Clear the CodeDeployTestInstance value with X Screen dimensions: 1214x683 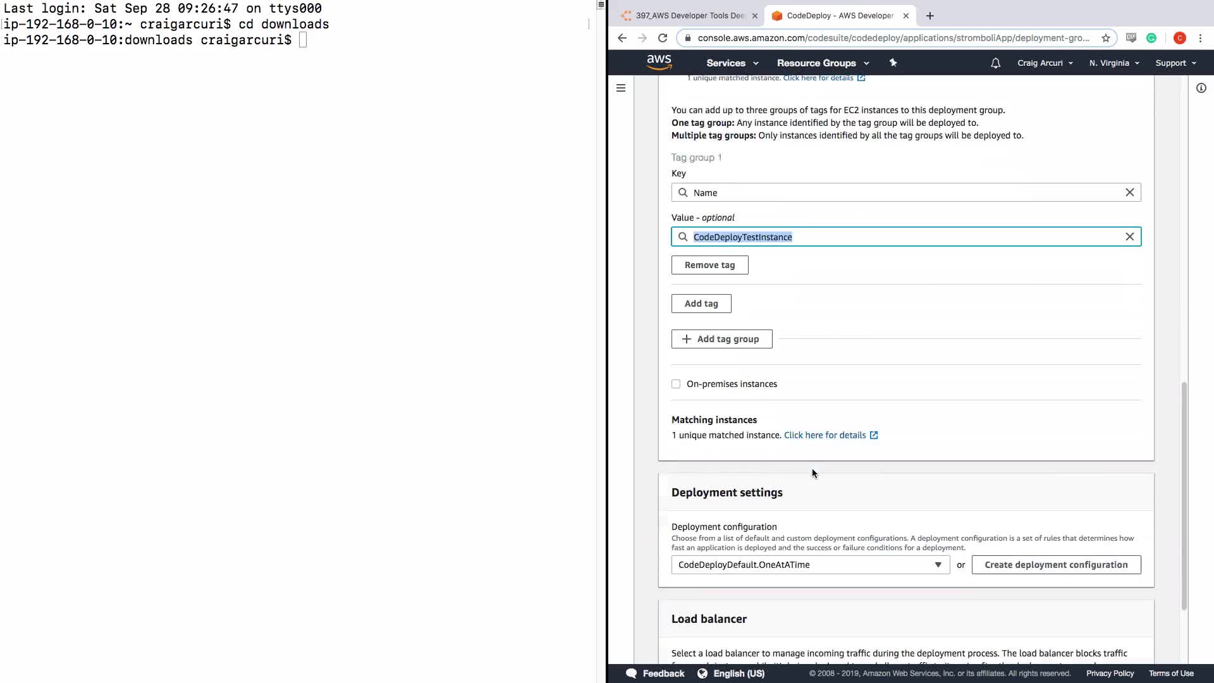1129,237
